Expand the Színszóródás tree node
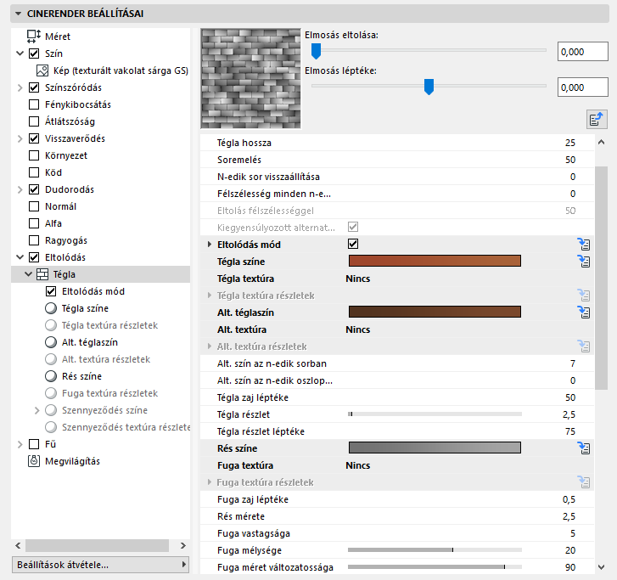 click(x=20, y=87)
